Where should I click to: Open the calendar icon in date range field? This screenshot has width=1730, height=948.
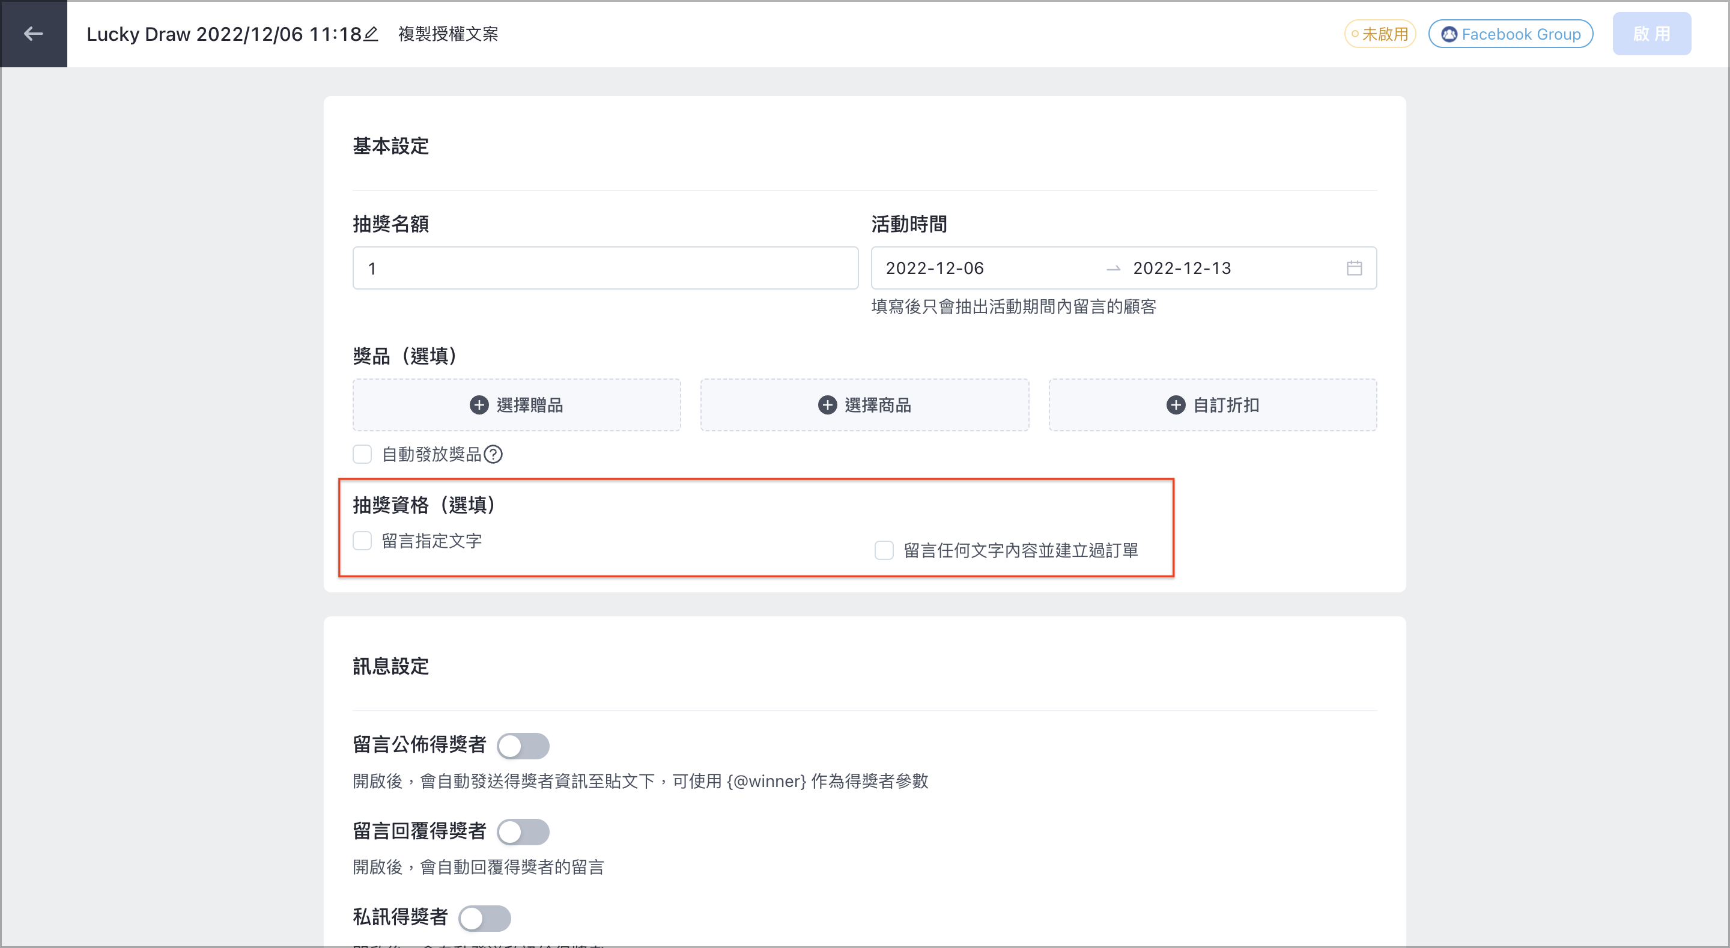coord(1354,268)
